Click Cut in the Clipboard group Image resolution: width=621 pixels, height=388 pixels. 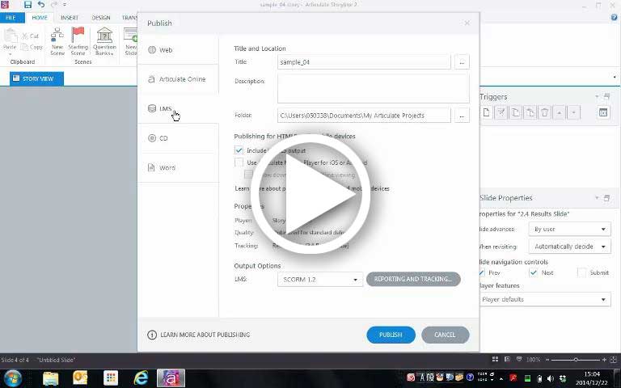[x=31, y=36]
